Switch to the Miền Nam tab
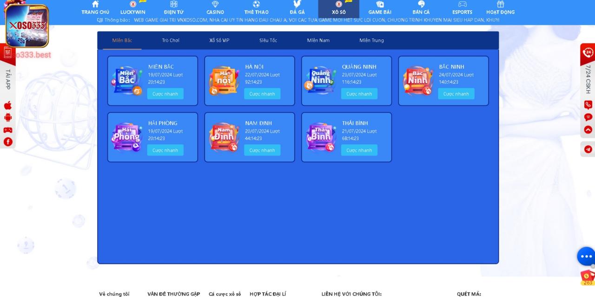This screenshot has height=297, width=595. (x=318, y=40)
